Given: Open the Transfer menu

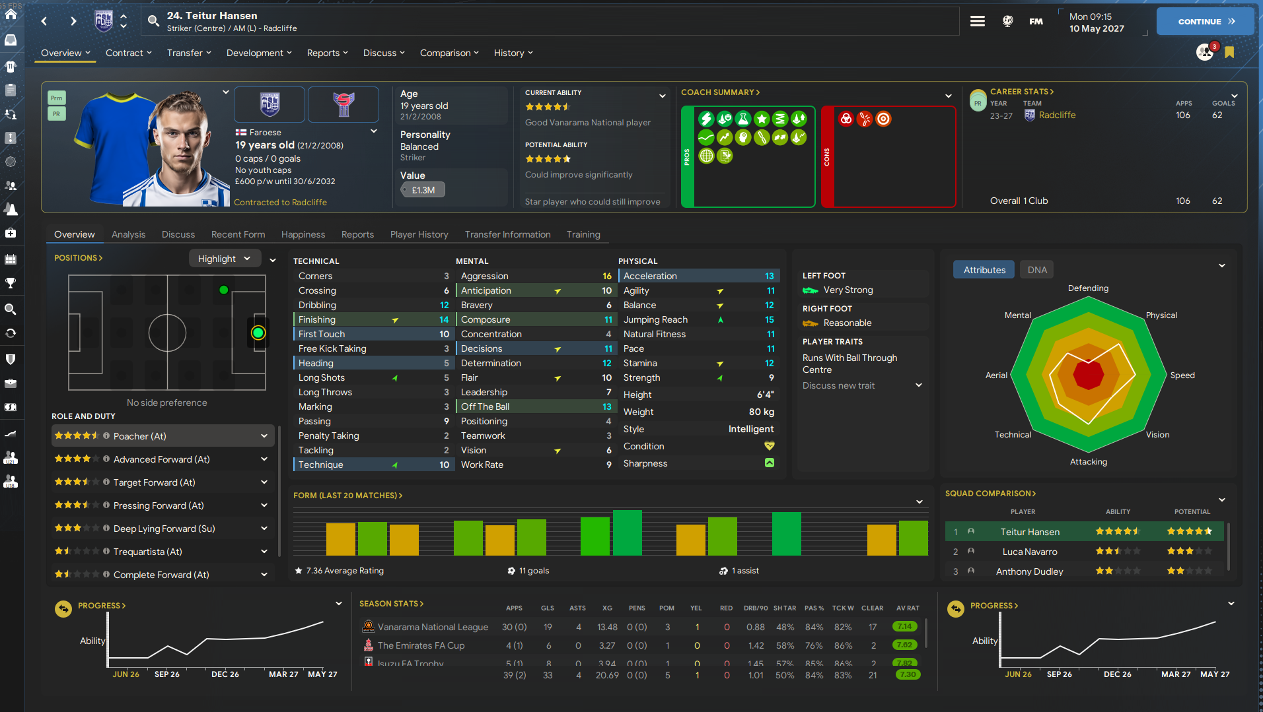Looking at the screenshot, I should coord(189,53).
